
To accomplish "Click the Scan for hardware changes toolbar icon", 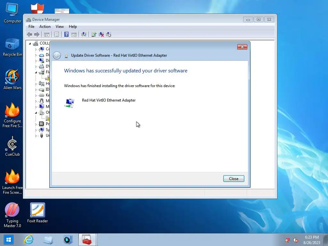I will [84, 34].
